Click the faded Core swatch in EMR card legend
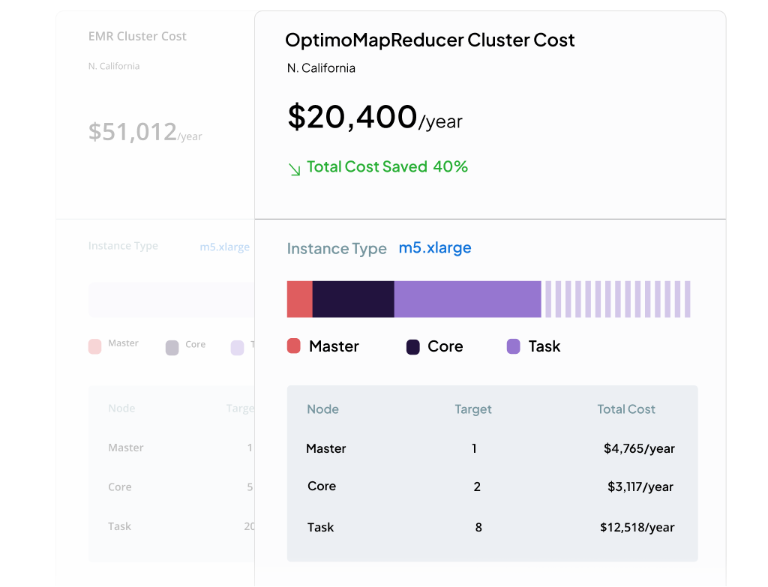The image size is (768, 587). (172, 348)
